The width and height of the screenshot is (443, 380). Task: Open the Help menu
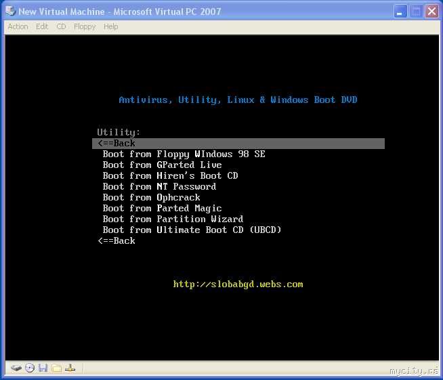click(x=111, y=26)
